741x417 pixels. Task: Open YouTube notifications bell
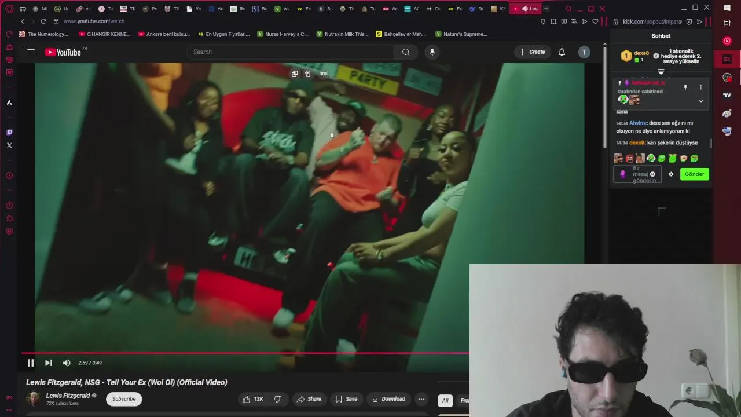562,52
